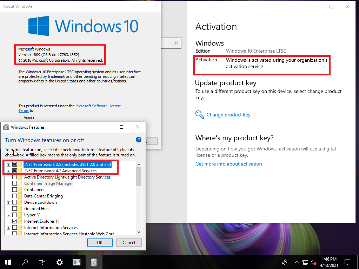
Task: Close the About Windows dialog
Action: coord(155,6)
